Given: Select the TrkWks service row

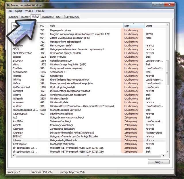Looking at the screenshot, I should [x=89, y=80].
